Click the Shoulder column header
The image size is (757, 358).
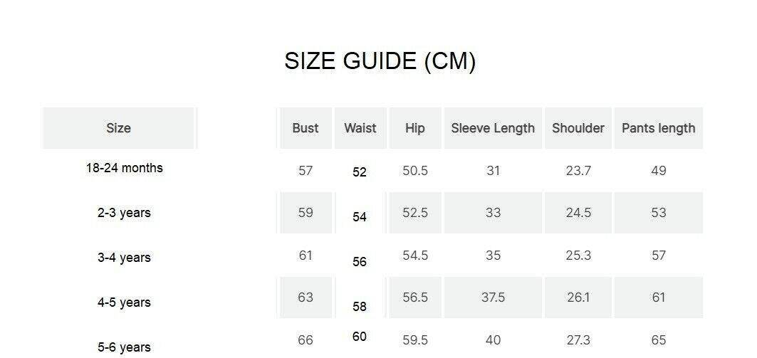[578, 128]
